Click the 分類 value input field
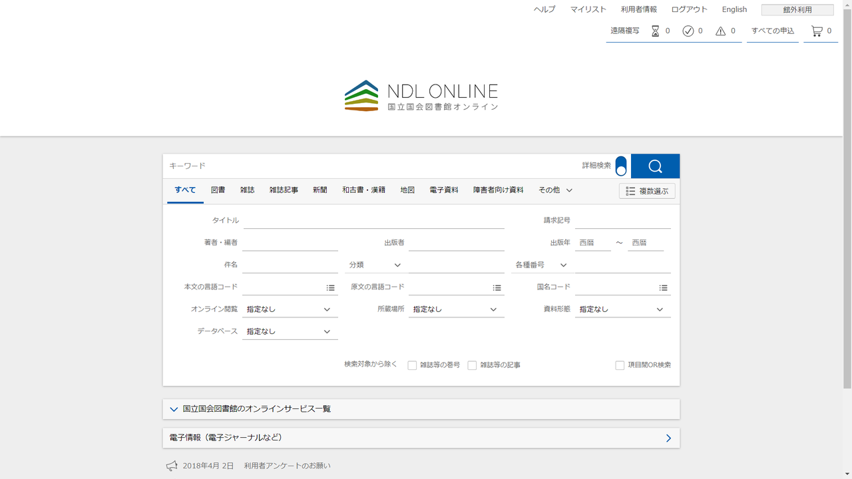The height and width of the screenshot is (479, 852). point(457,265)
